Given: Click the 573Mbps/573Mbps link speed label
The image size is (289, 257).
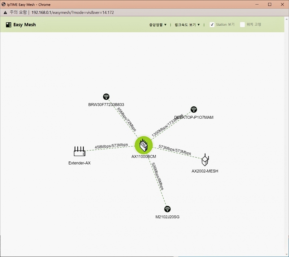Looking at the screenshot, I should [x=175, y=150].
